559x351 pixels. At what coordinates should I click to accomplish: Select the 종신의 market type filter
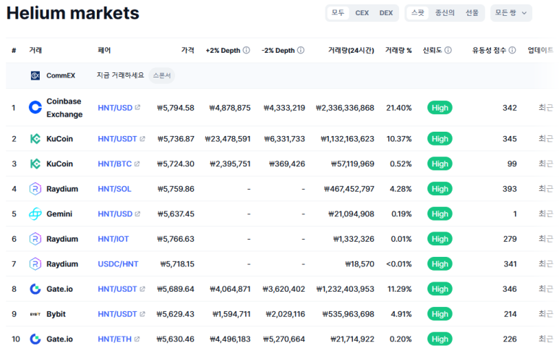click(x=445, y=13)
